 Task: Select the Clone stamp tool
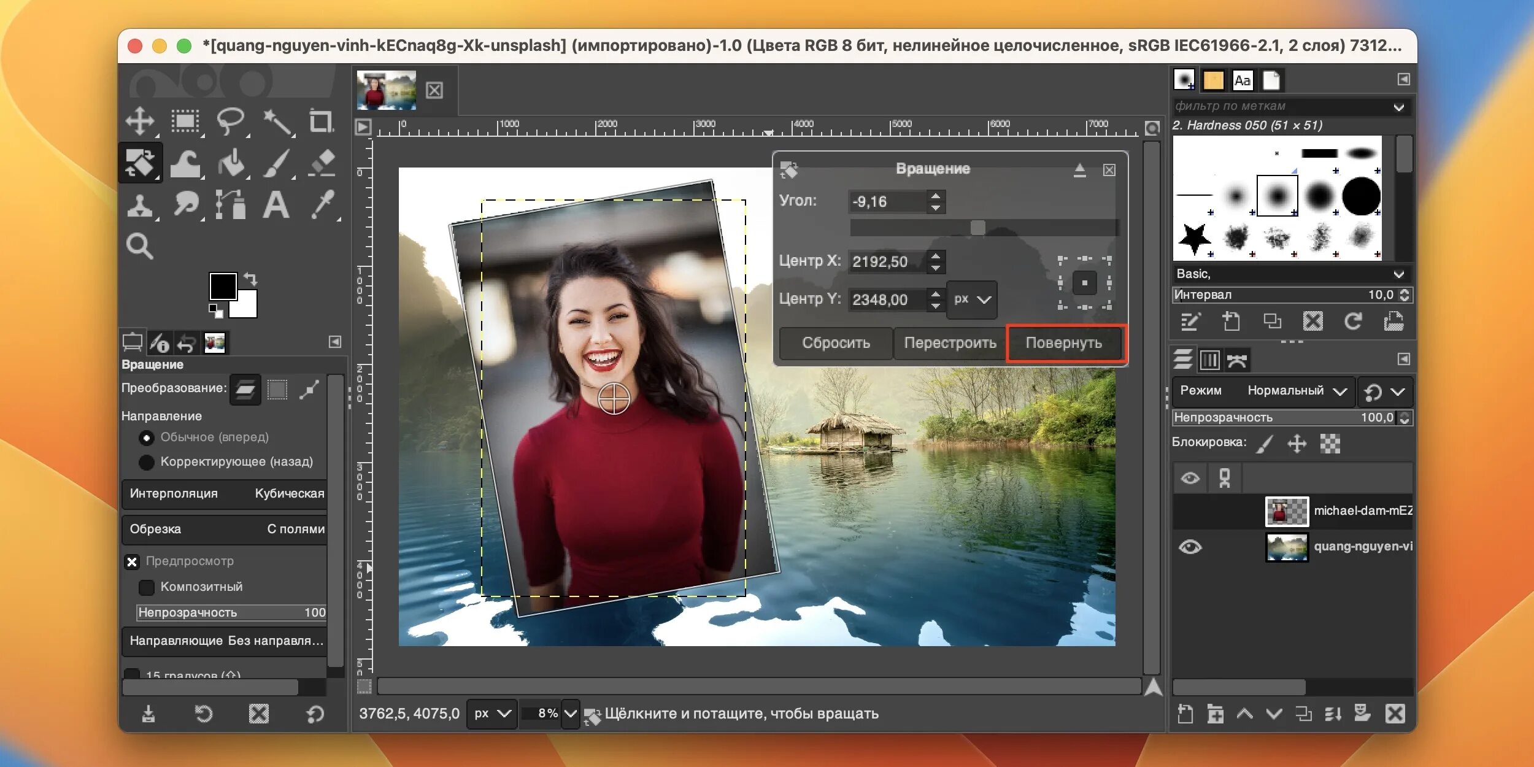tap(140, 206)
